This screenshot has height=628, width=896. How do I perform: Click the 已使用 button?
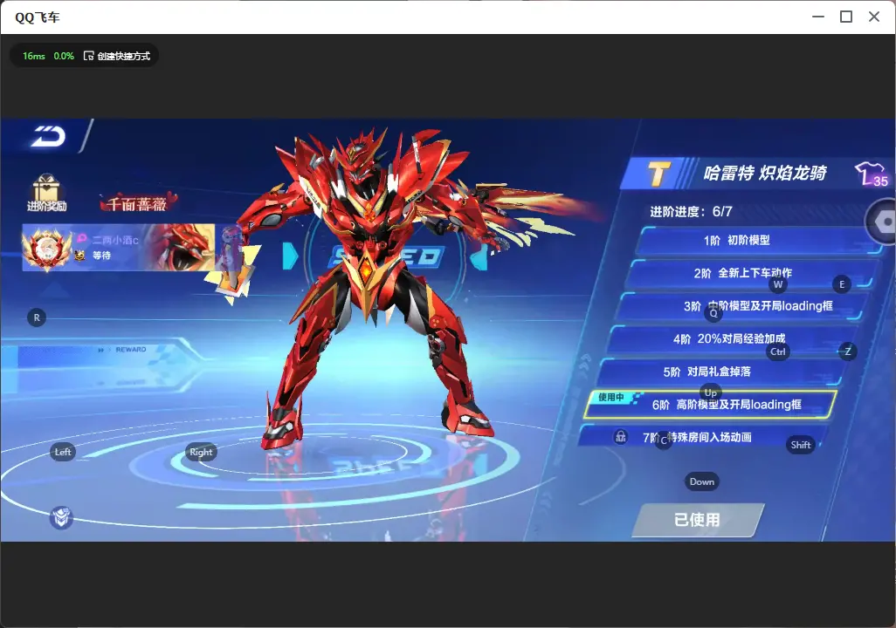click(x=698, y=520)
